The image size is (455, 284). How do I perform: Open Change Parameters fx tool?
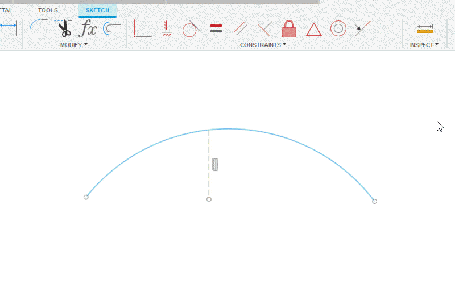[x=88, y=28]
